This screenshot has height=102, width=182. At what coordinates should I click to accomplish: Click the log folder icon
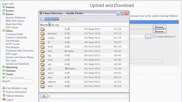pos(42,56)
